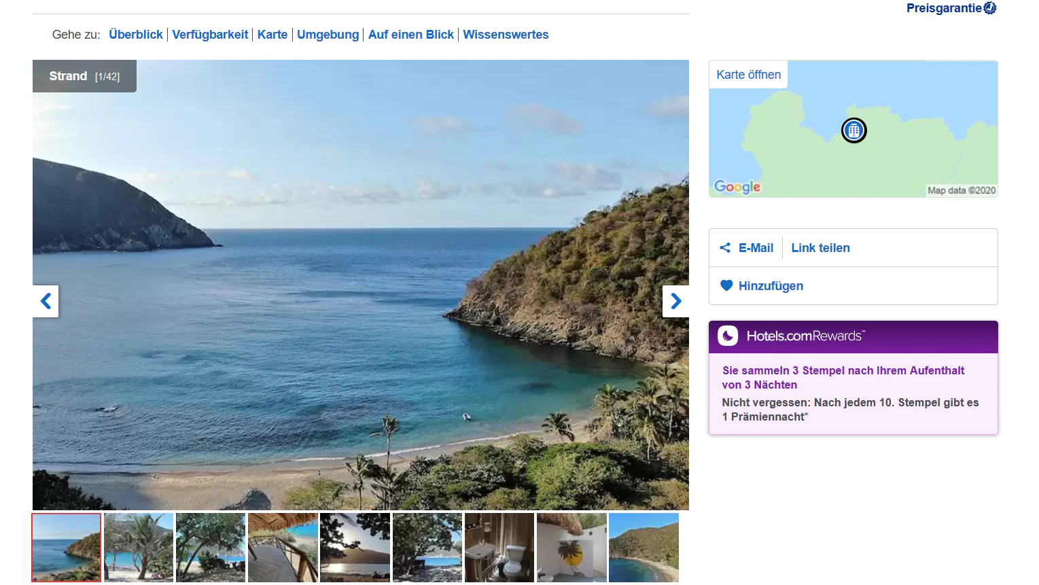Click the hotel marker on map
This screenshot has width=1039, height=585.
[853, 130]
